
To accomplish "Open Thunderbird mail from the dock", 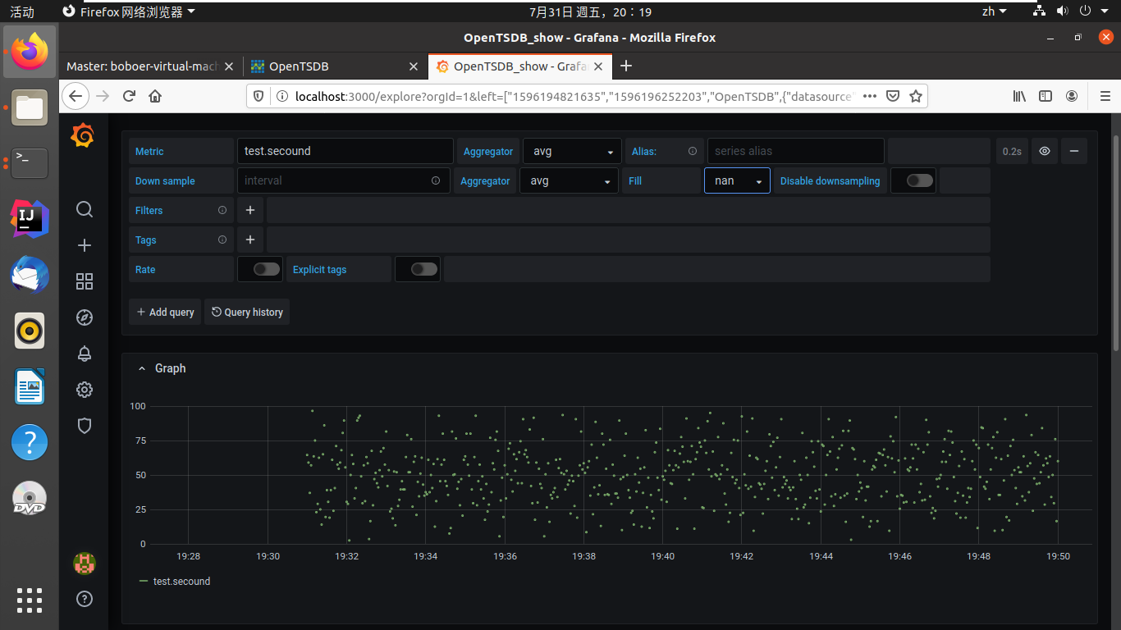I will pos(30,274).
